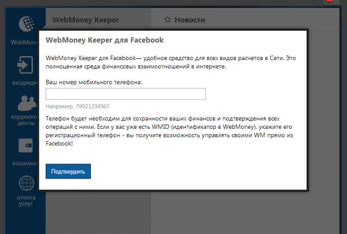This screenshot has height=234, width=347.
Task: Click the оплата услуг sidebar label
Action: 26,200
